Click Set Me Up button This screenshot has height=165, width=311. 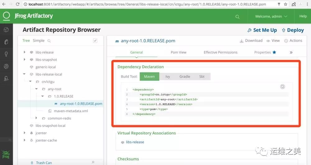point(262,30)
